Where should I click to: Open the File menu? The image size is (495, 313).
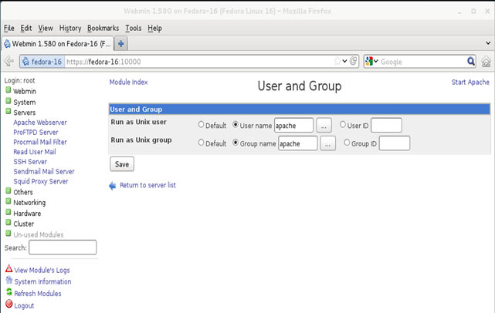(x=8, y=28)
